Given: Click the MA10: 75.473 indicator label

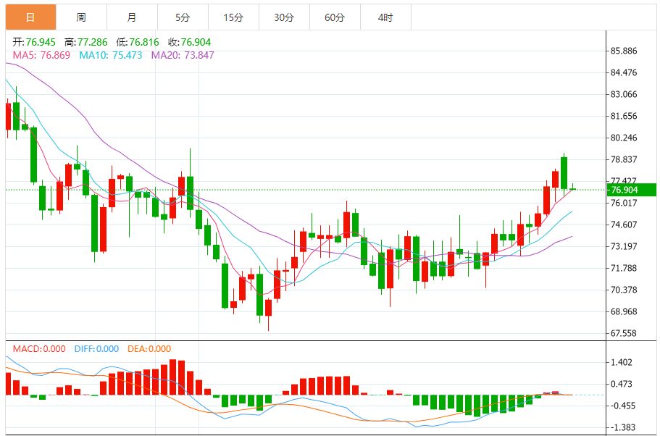Looking at the screenshot, I should click(111, 55).
